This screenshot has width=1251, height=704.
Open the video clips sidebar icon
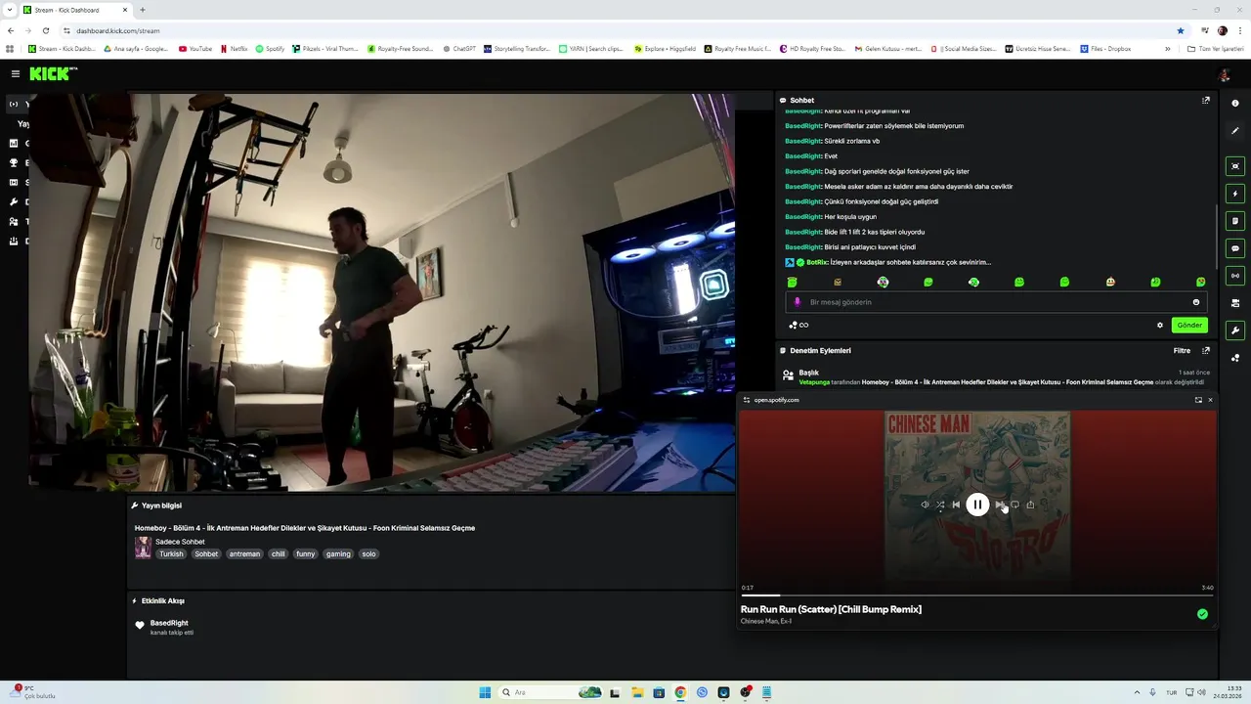click(14, 183)
